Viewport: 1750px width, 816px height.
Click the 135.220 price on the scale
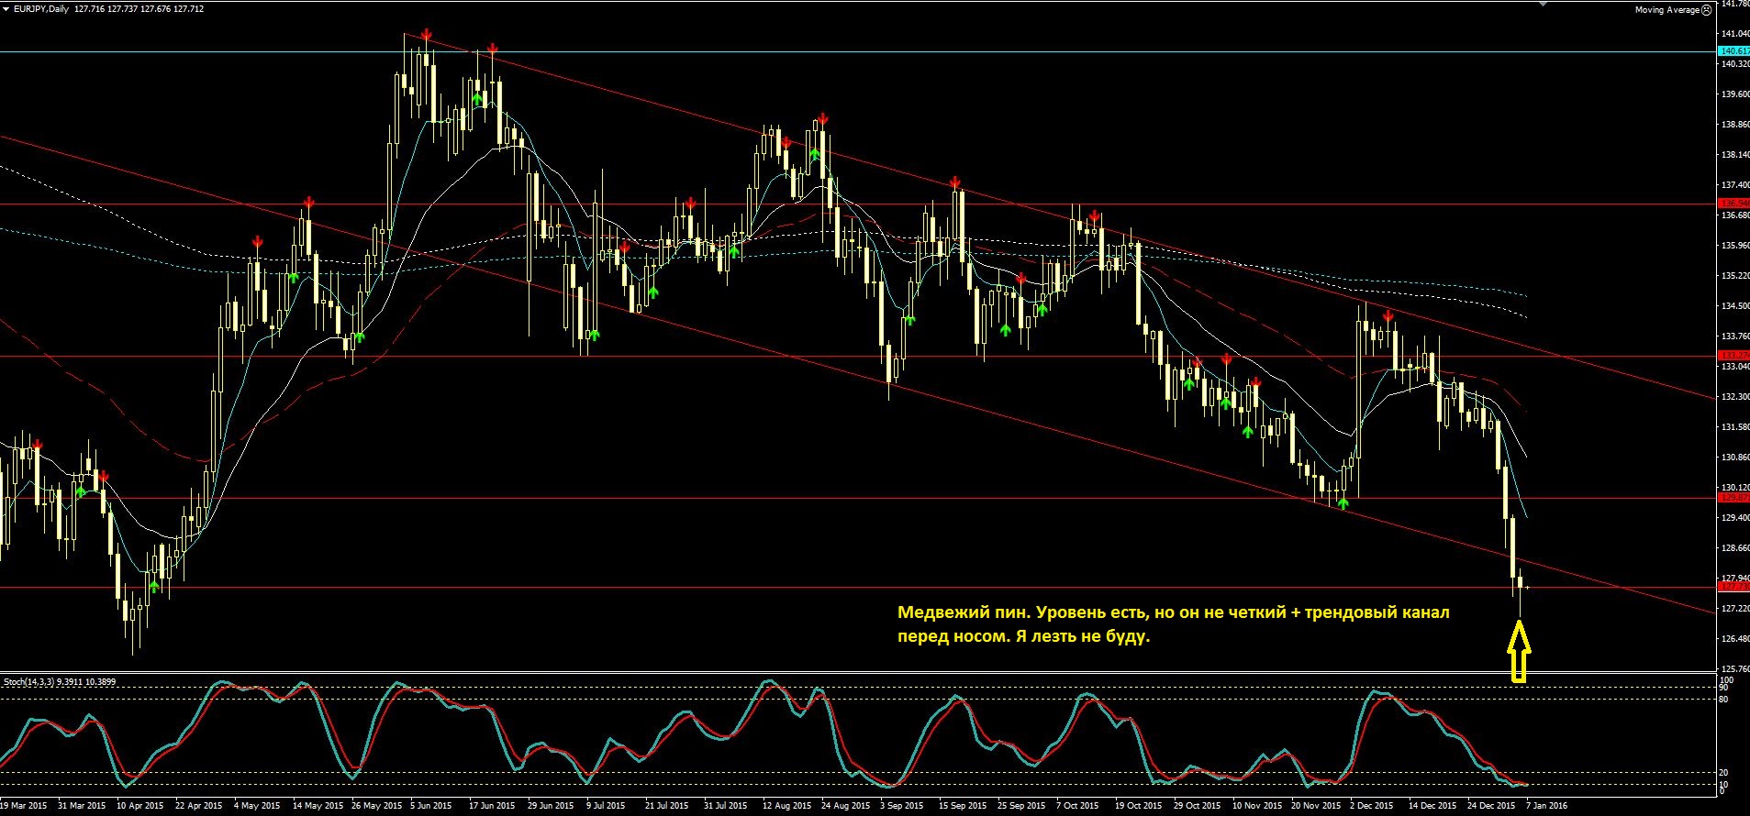(x=1734, y=276)
